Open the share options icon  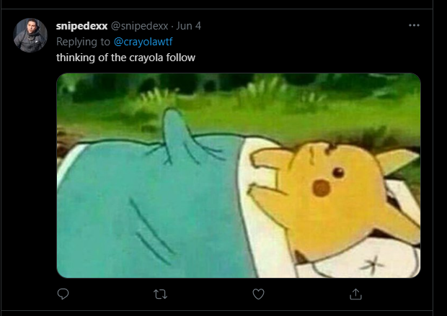[355, 294]
